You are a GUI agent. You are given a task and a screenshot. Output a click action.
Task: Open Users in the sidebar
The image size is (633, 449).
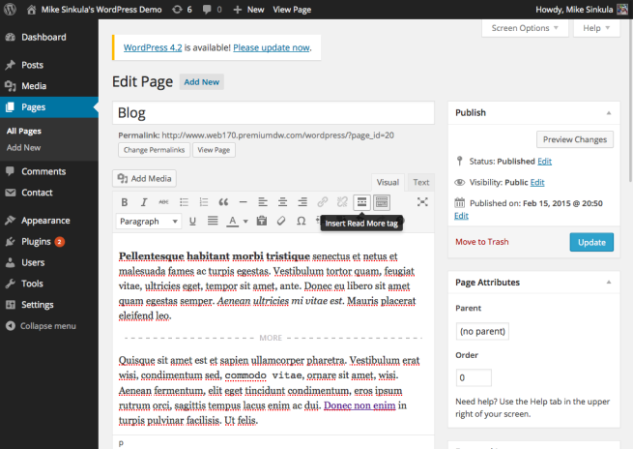pyautogui.click(x=49, y=262)
